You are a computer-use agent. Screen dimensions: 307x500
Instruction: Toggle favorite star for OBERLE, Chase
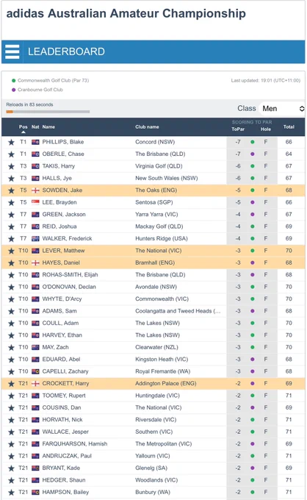point(11,154)
